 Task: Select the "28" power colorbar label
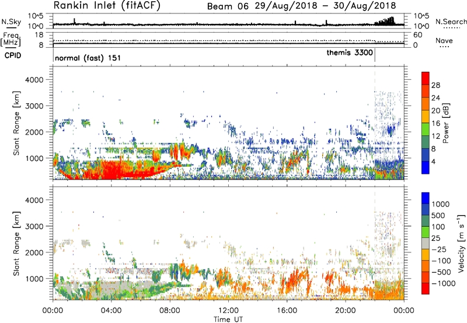pos(435,85)
